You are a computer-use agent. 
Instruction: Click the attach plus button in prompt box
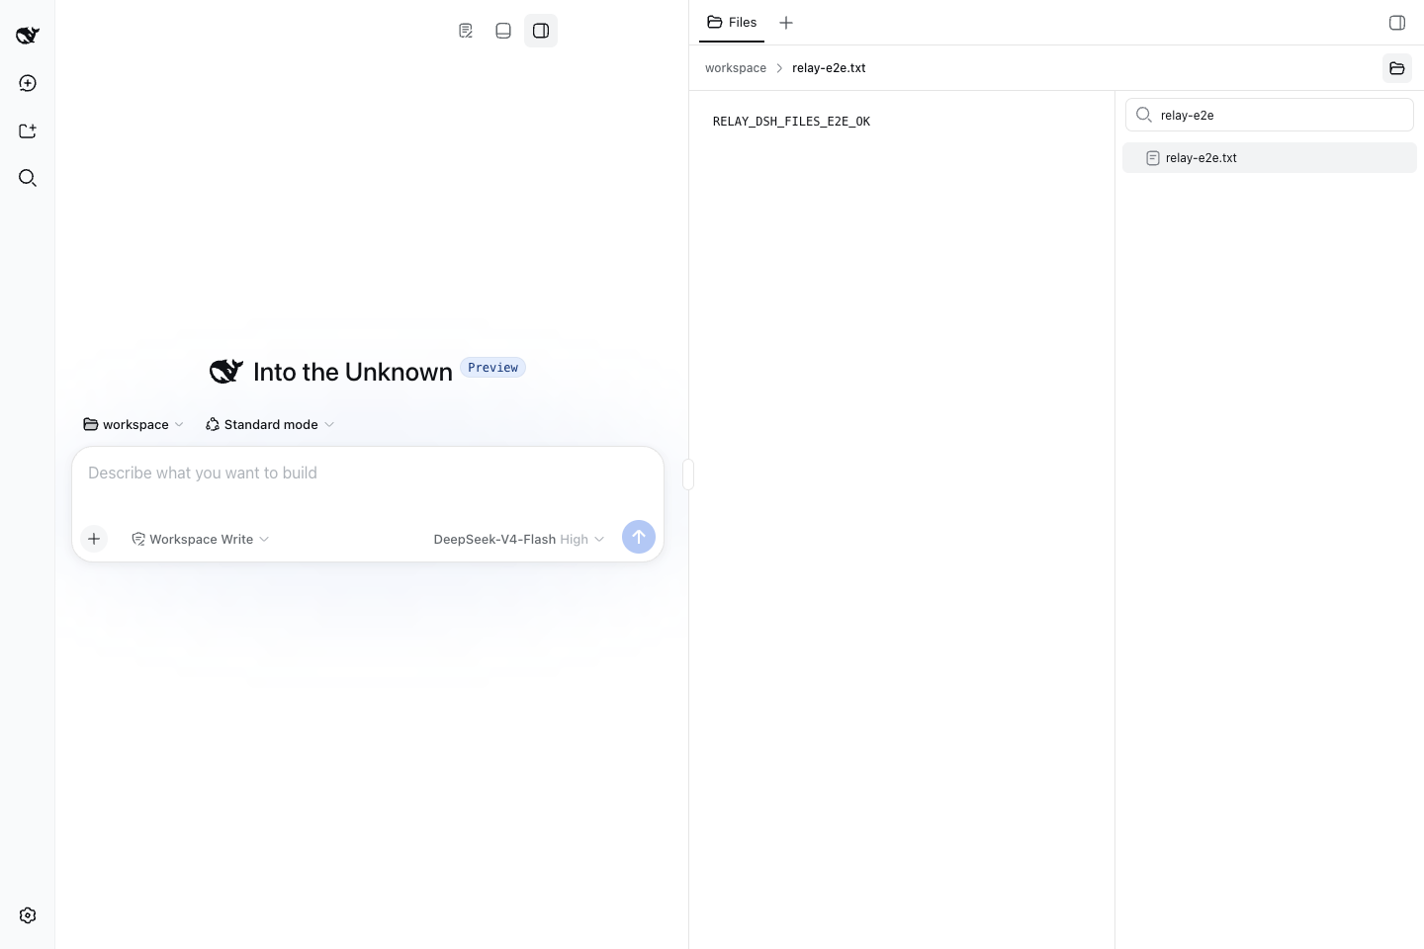(94, 539)
